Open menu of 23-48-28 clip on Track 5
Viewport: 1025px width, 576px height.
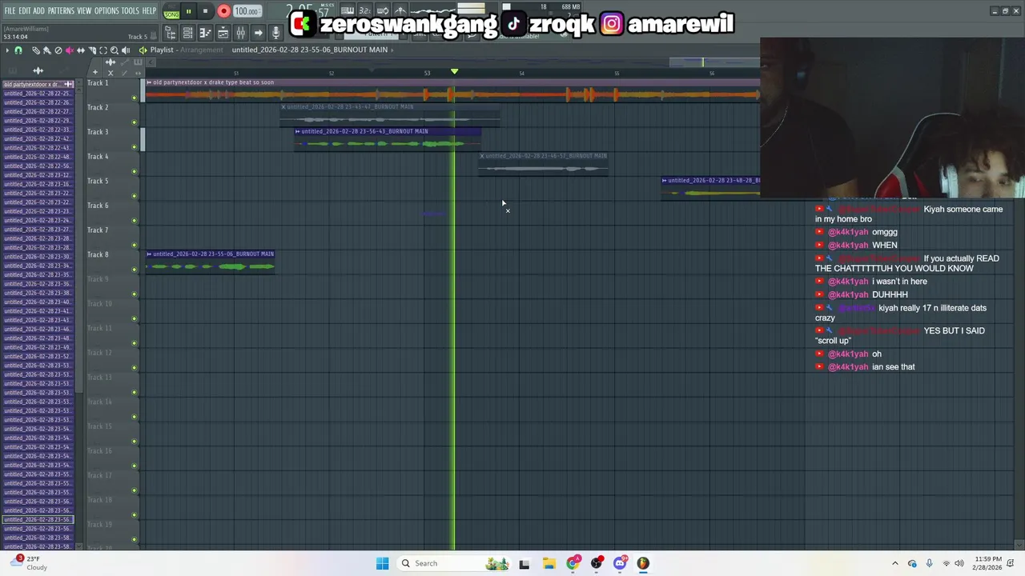click(x=665, y=180)
